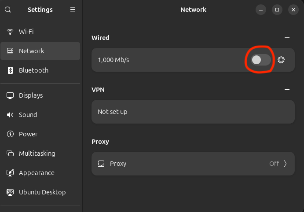Click the Network icon in sidebar
The width and height of the screenshot is (304, 212).
[x=10, y=51]
